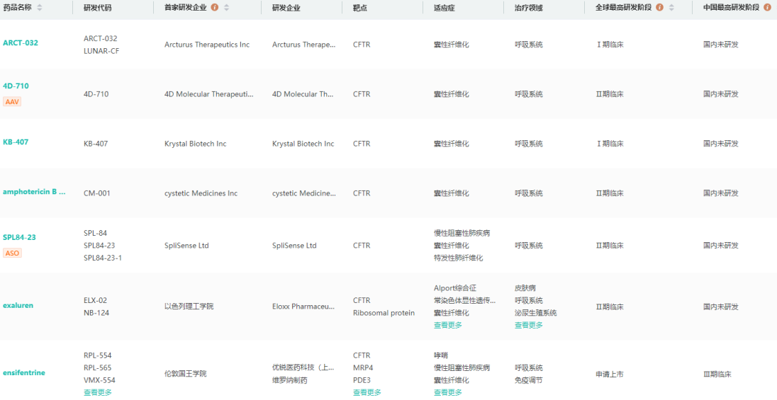Click Alport综合征 indication
This screenshot has height=400, width=777.
[x=455, y=287]
